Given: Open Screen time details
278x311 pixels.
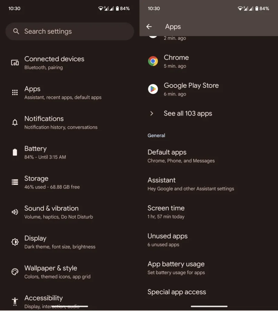Looking at the screenshot, I should click(x=166, y=212).
